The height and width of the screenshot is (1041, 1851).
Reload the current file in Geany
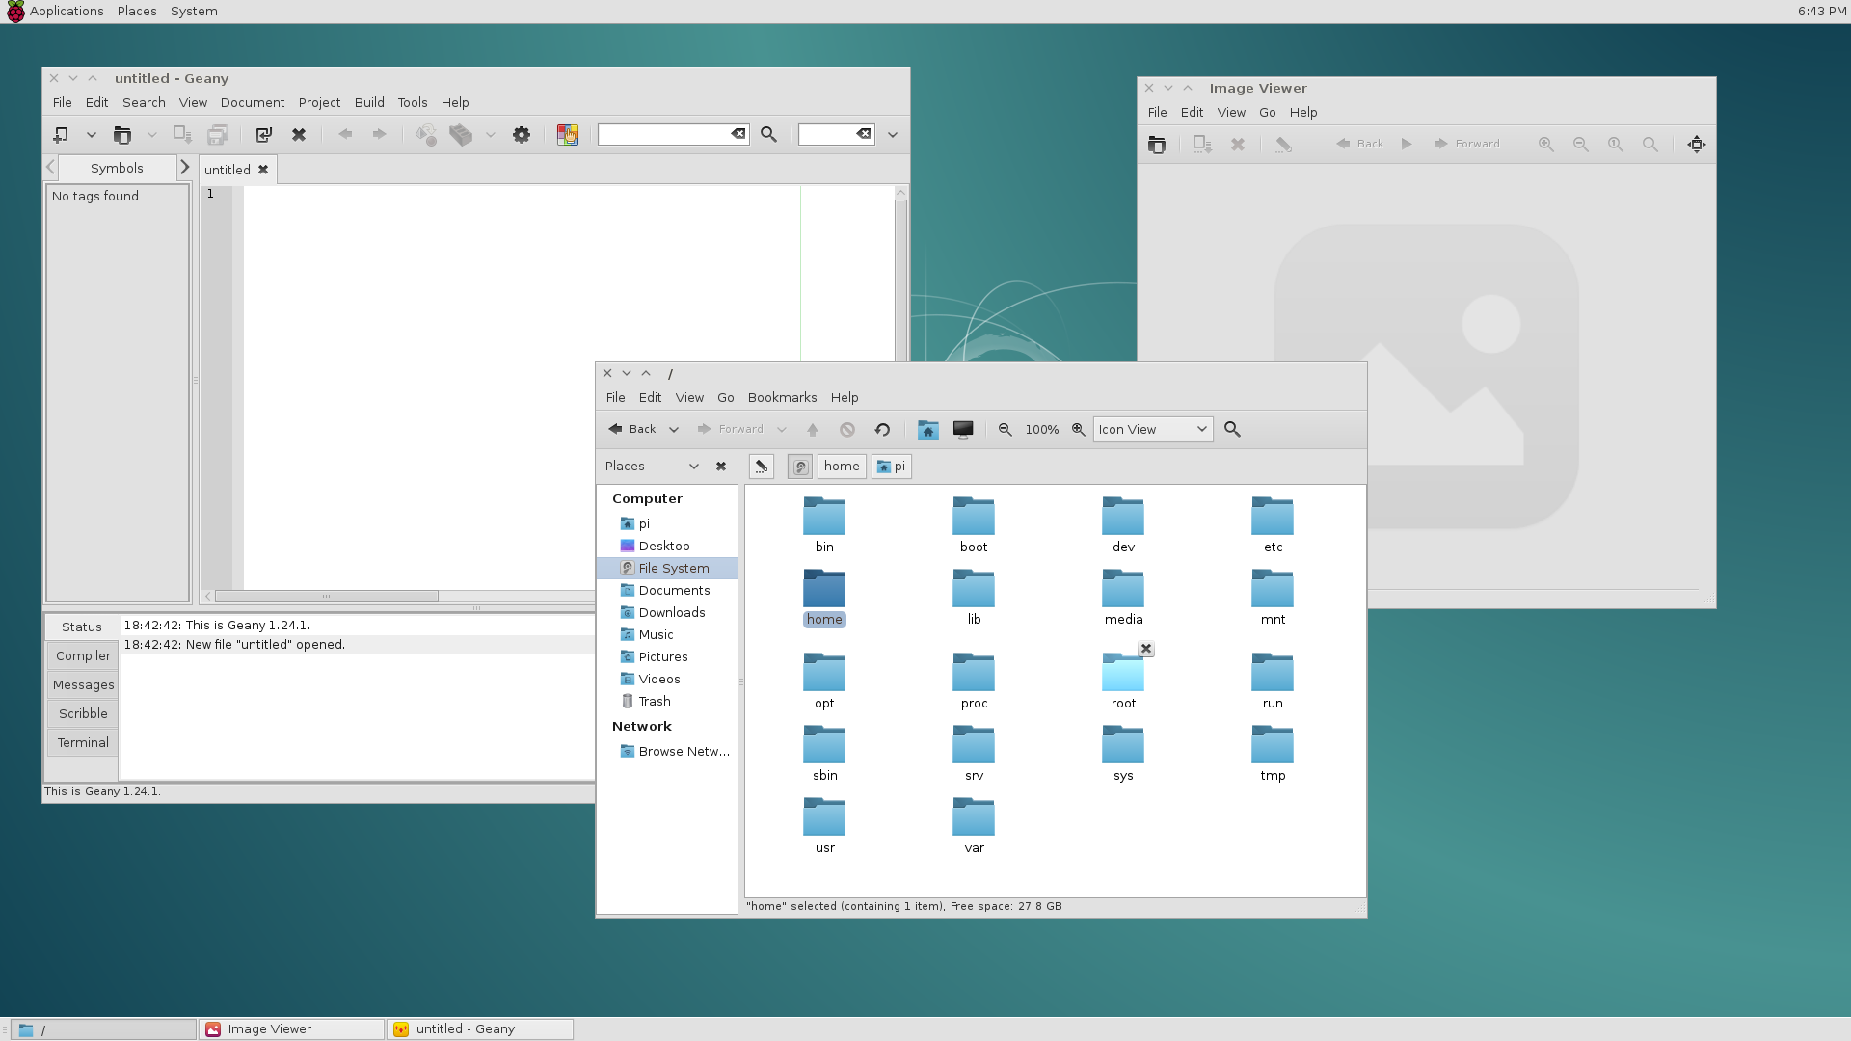(263, 135)
